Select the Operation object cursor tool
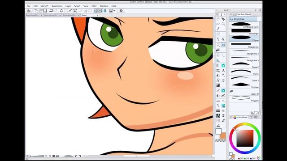Image resolution: width=287 pixels, height=161 pixels. tap(223, 19)
